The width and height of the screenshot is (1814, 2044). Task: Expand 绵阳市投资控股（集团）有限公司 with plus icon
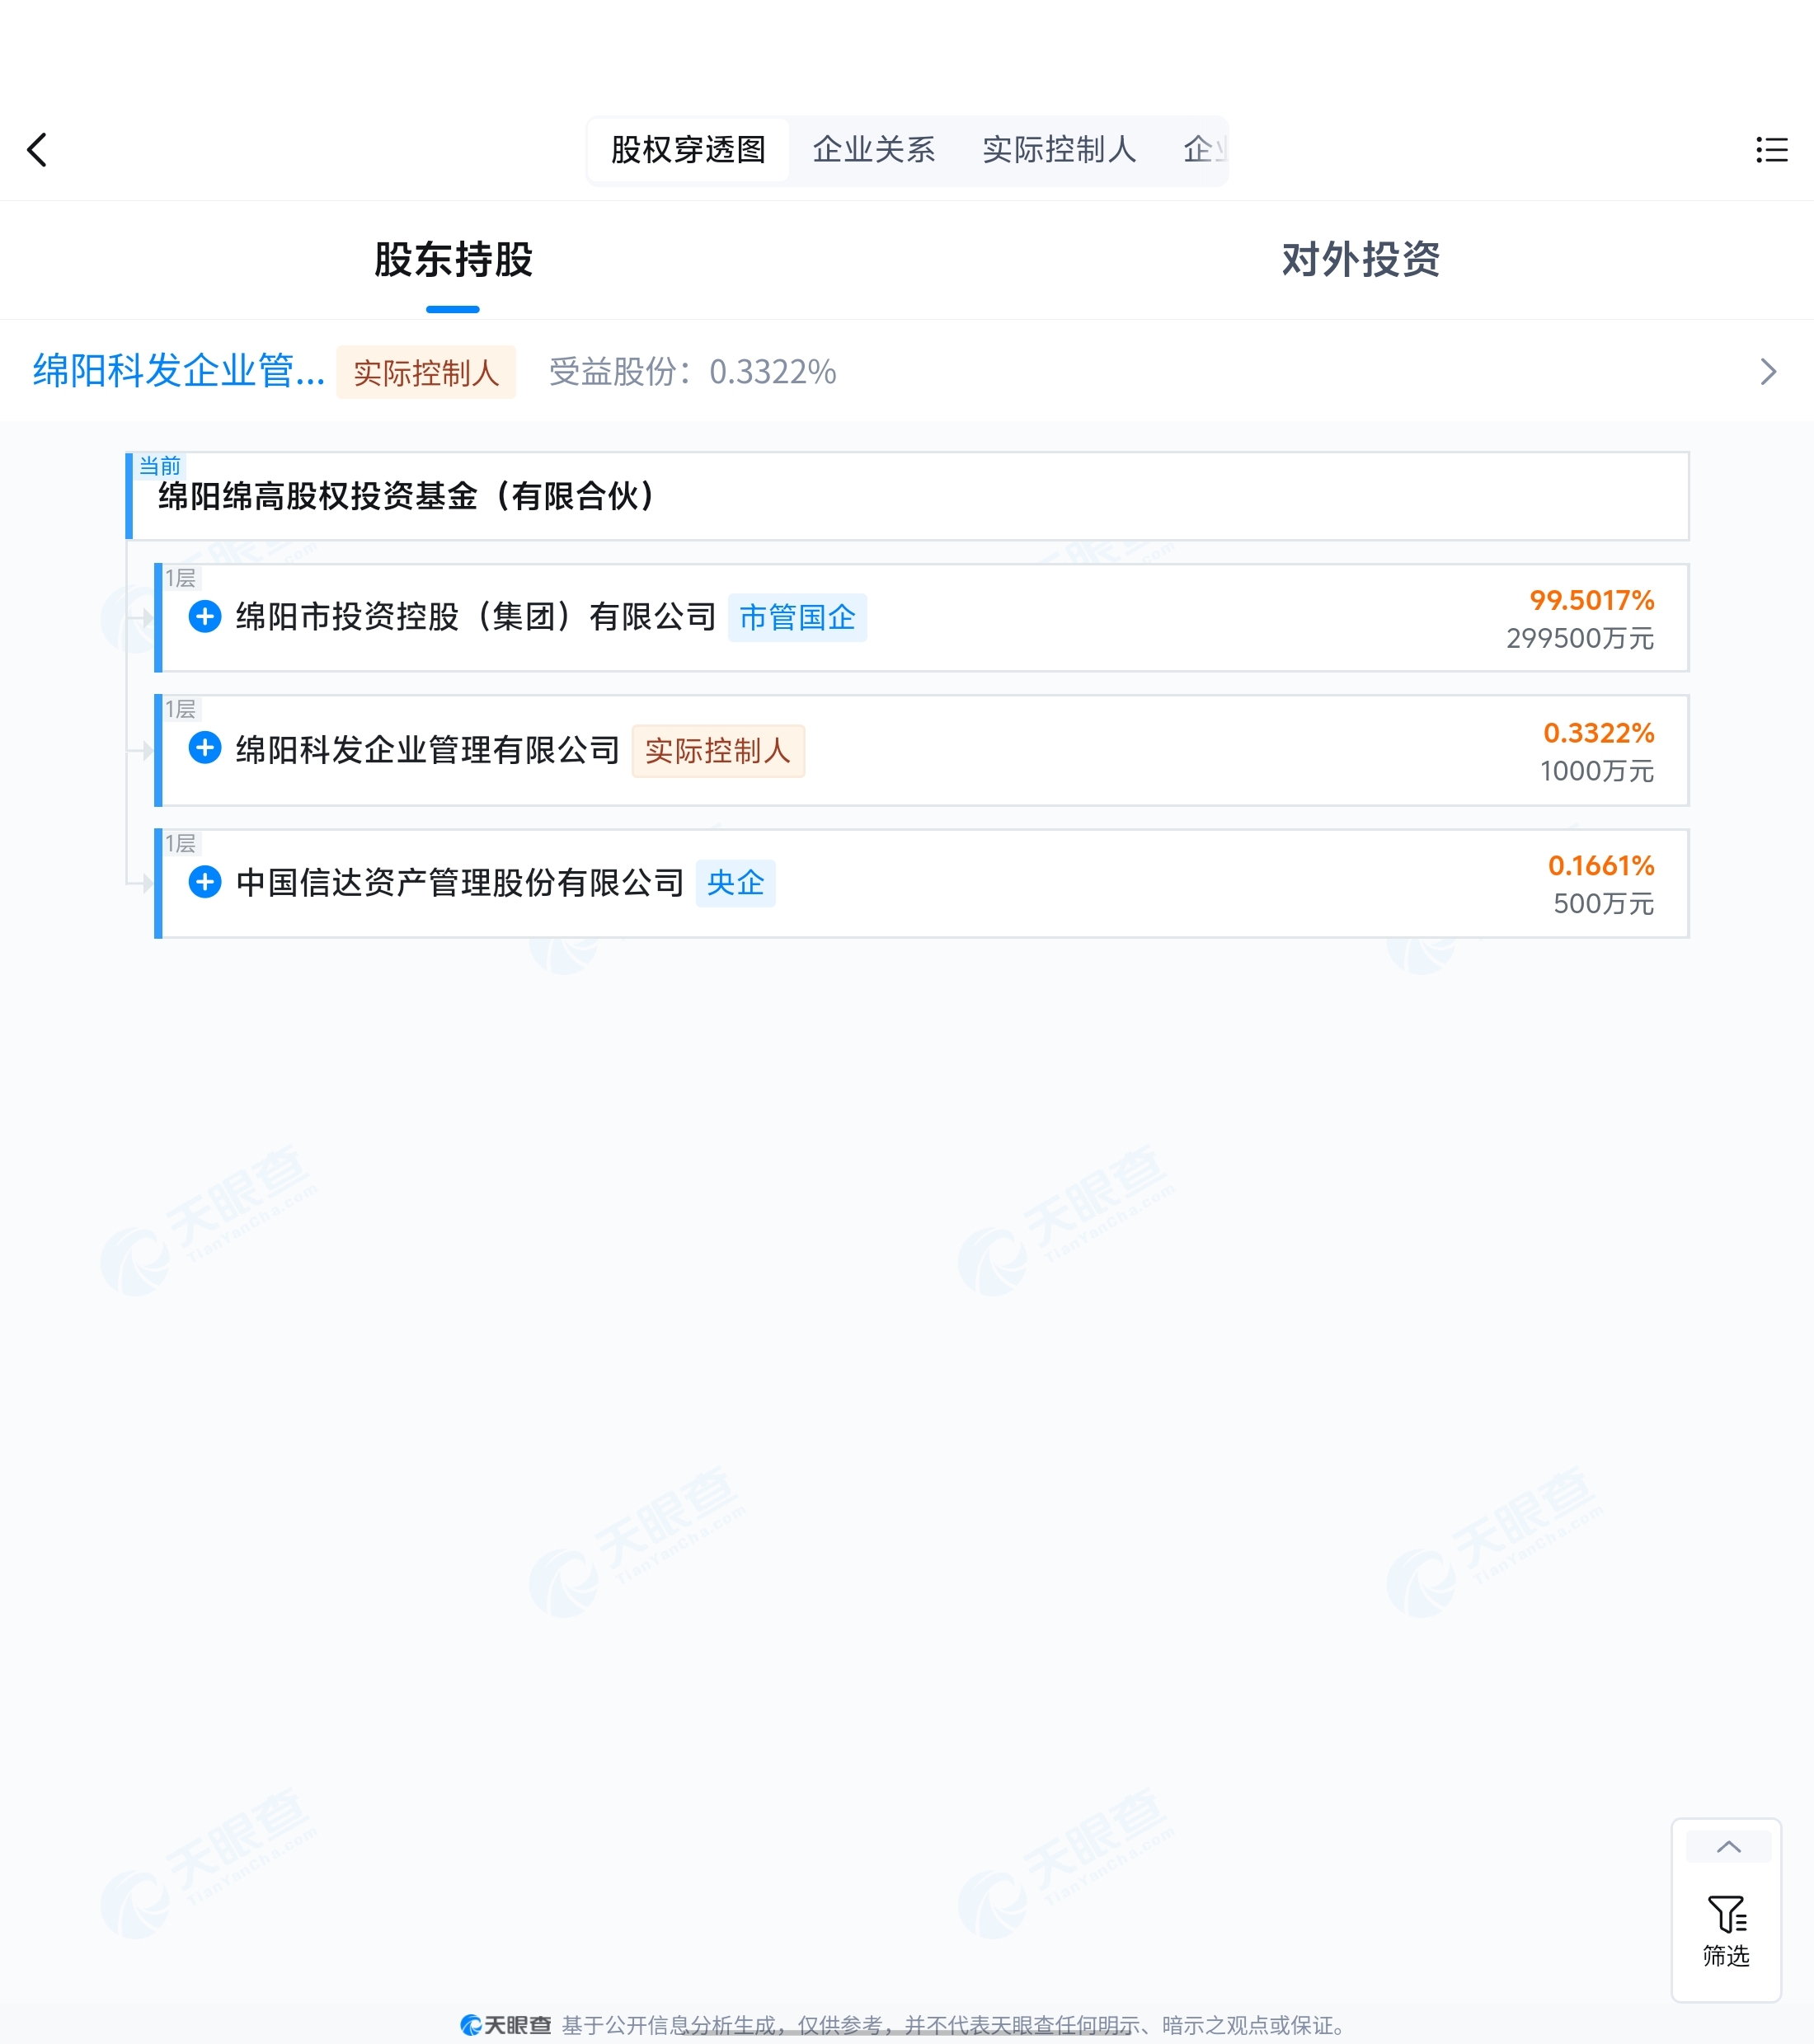pyautogui.click(x=205, y=616)
